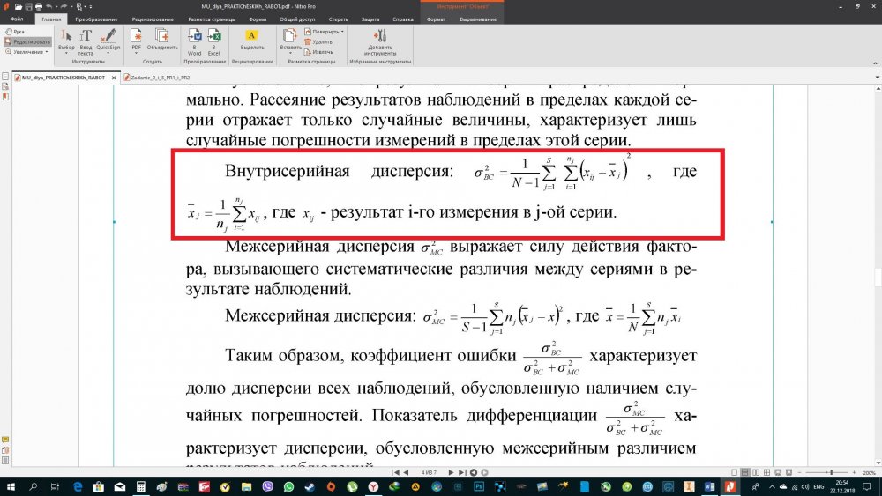
Task: Switch to facing continuous view mode
Action: [766, 472]
